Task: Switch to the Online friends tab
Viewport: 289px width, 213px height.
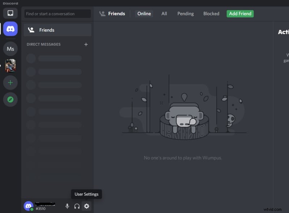Action: point(144,13)
